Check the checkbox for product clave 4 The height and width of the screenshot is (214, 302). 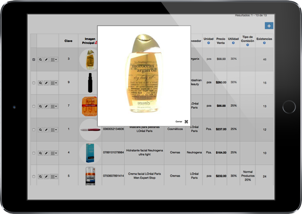click(34, 153)
